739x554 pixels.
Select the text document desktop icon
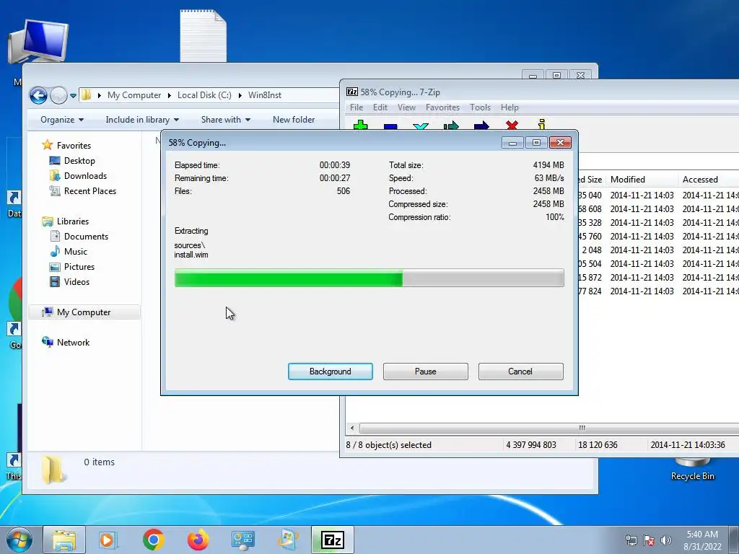(x=203, y=36)
